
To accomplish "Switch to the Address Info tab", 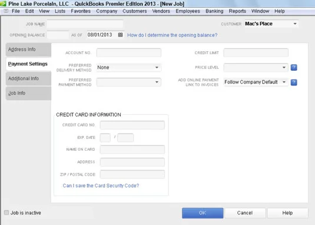I will (x=28, y=49).
